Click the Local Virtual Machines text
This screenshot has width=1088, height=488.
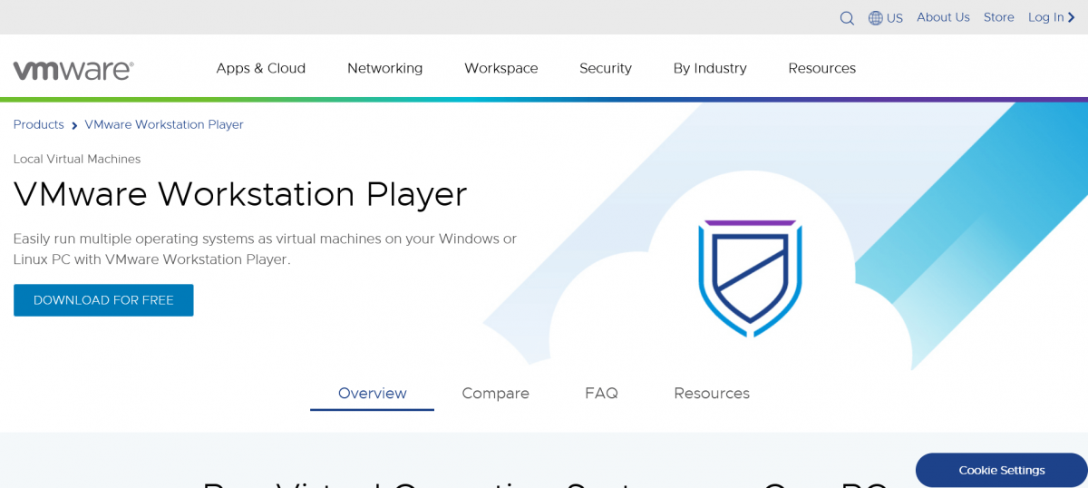click(77, 159)
